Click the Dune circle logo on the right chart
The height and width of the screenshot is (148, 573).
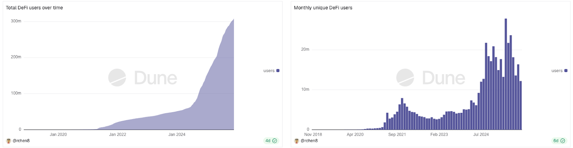coord(405,78)
